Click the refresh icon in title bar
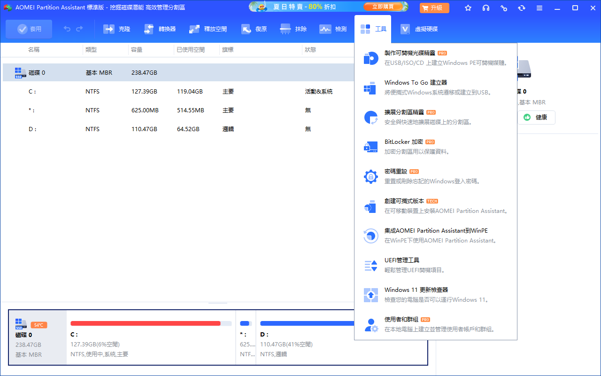The height and width of the screenshot is (376, 601). click(522, 8)
